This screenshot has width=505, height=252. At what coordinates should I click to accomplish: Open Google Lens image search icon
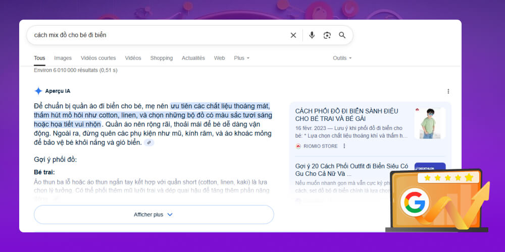[327, 35]
